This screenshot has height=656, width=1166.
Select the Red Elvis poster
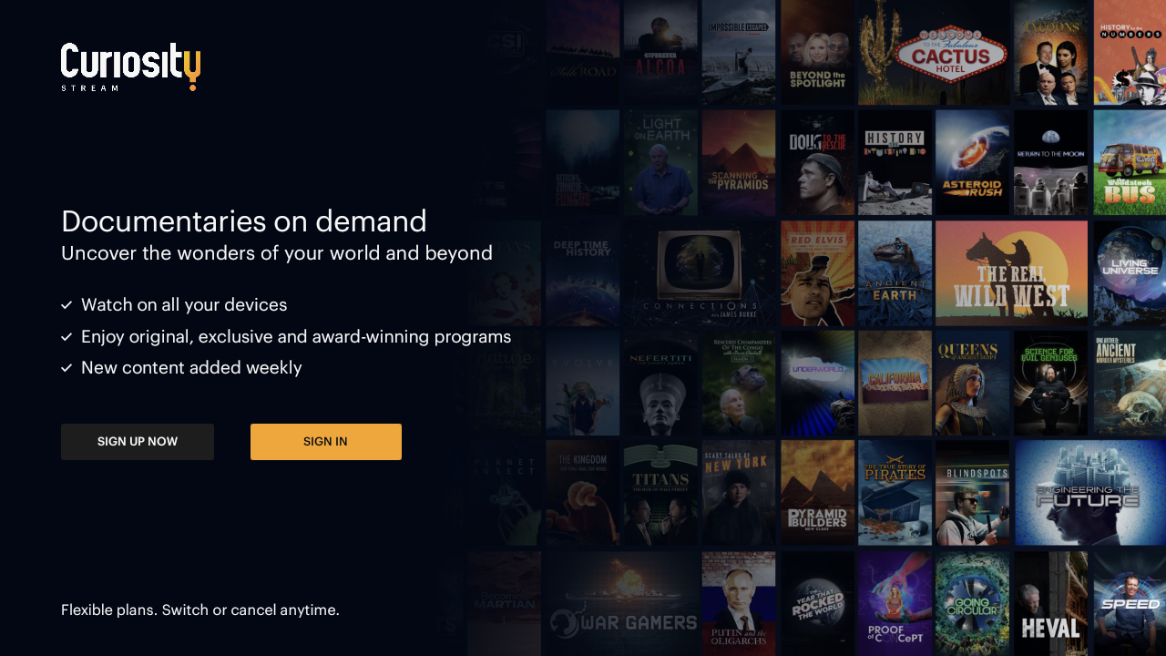(818, 273)
